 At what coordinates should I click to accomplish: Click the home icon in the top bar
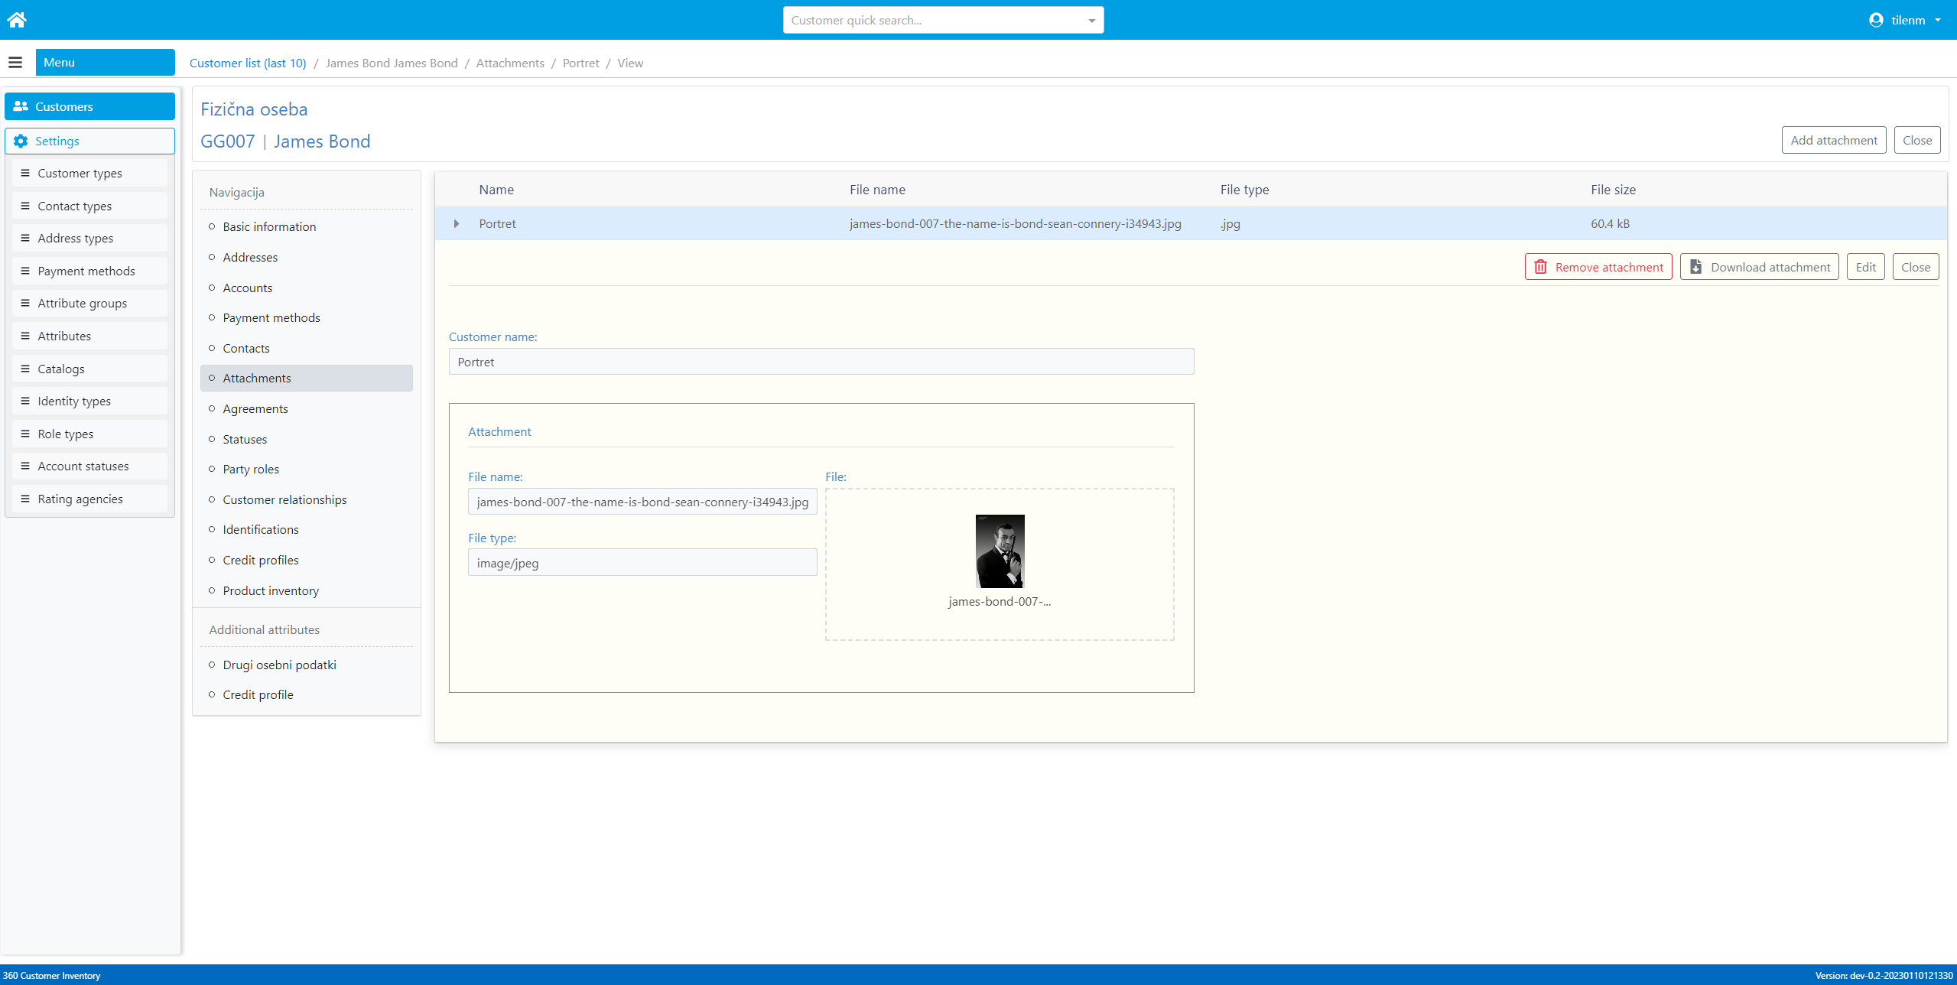(17, 19)
